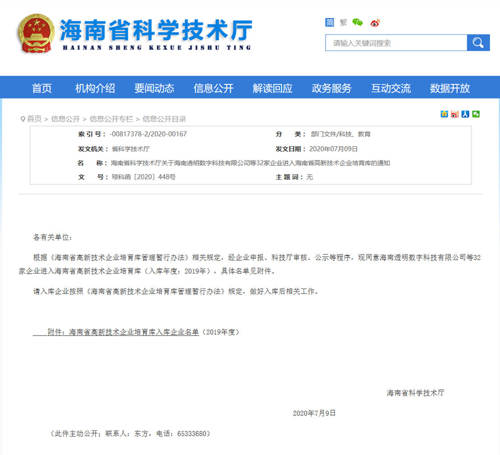Click 信息公开专栏 in the breadcrumb
Image resolution: width=500 pixels, height=455 pixels.
(111, 119)
